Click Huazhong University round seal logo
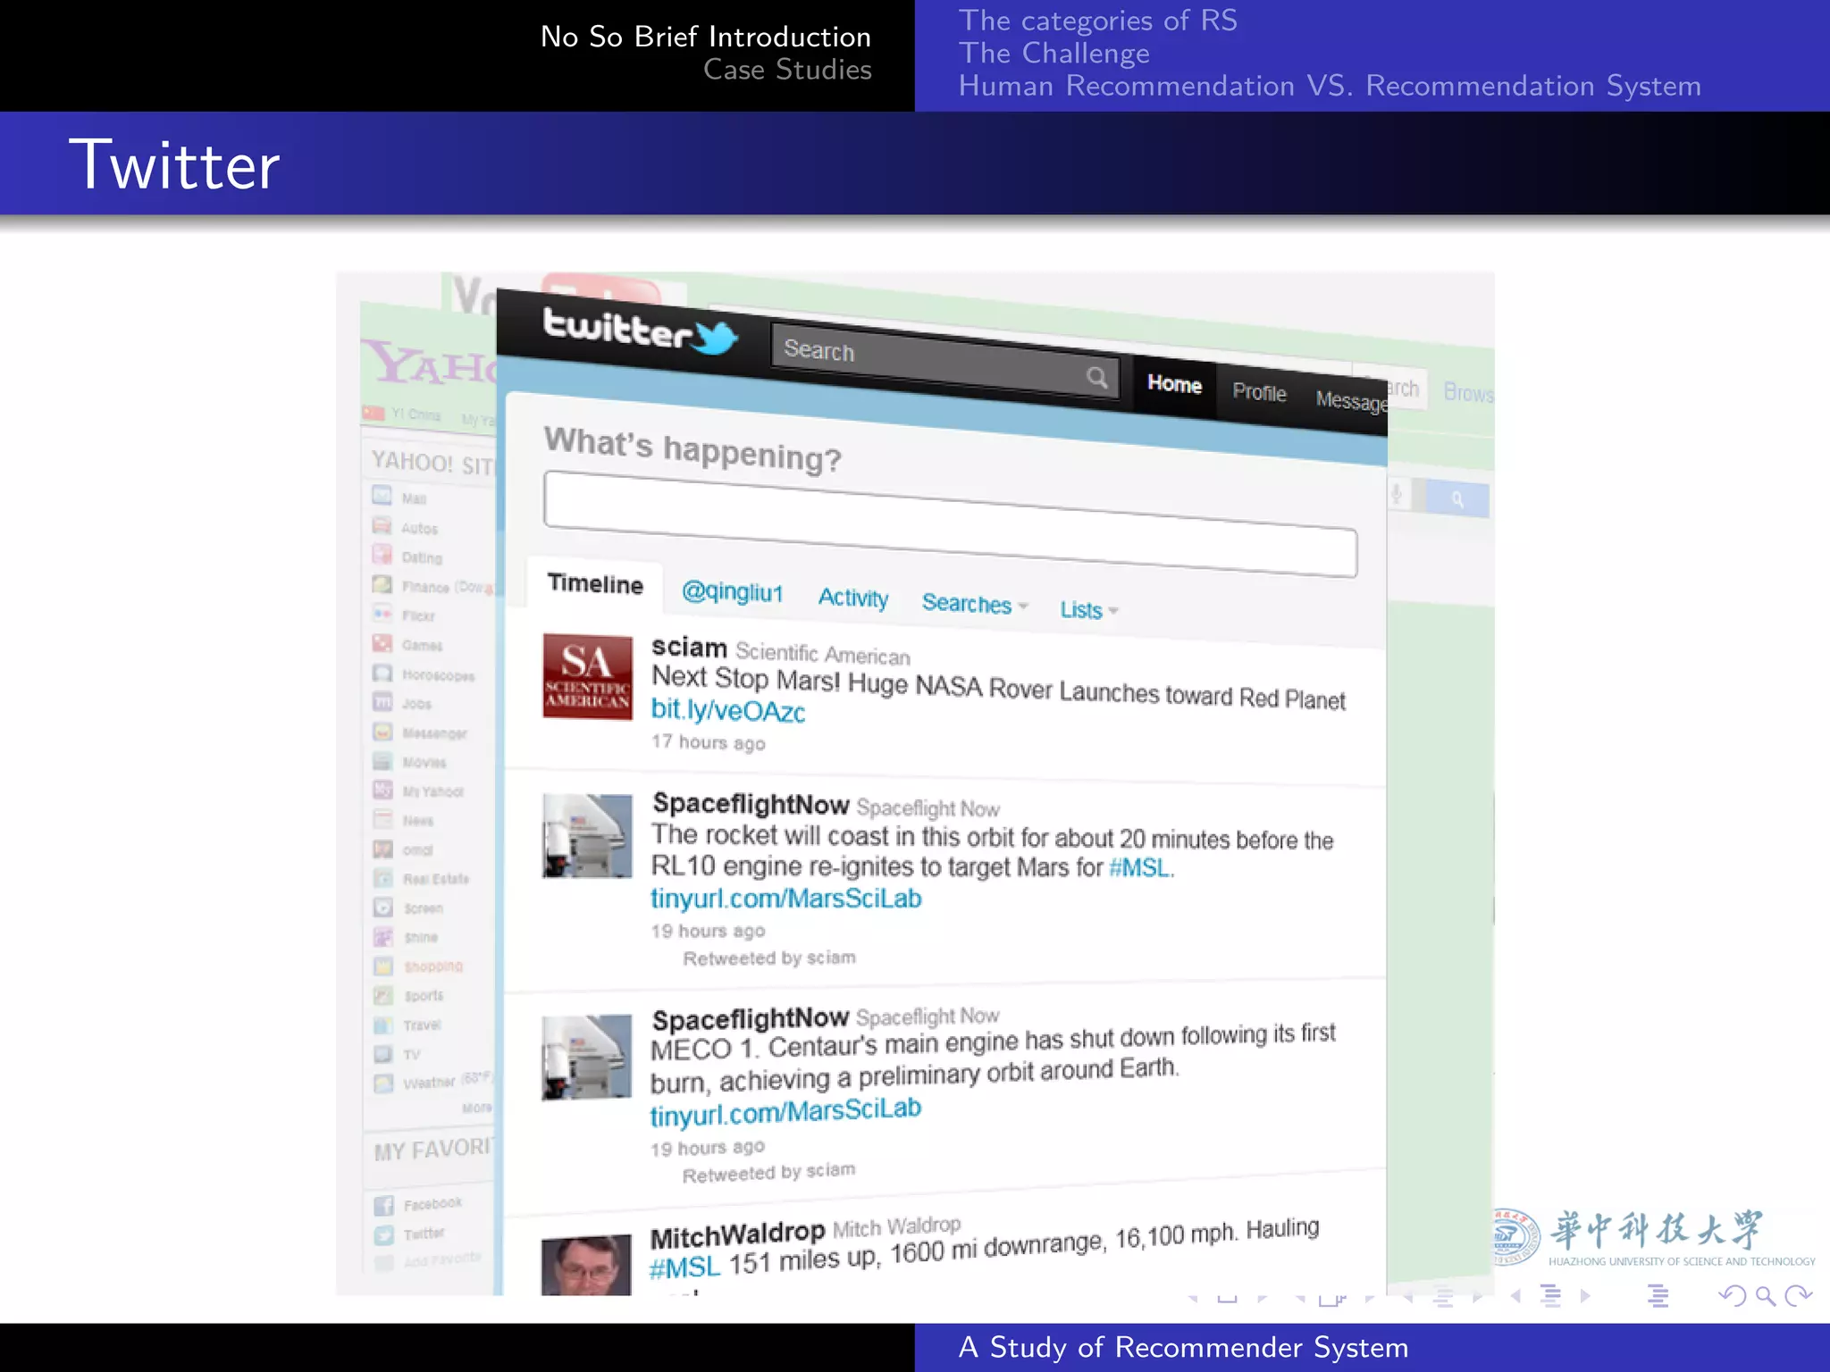Screen dimensions: 1830x1372 1515,1236
